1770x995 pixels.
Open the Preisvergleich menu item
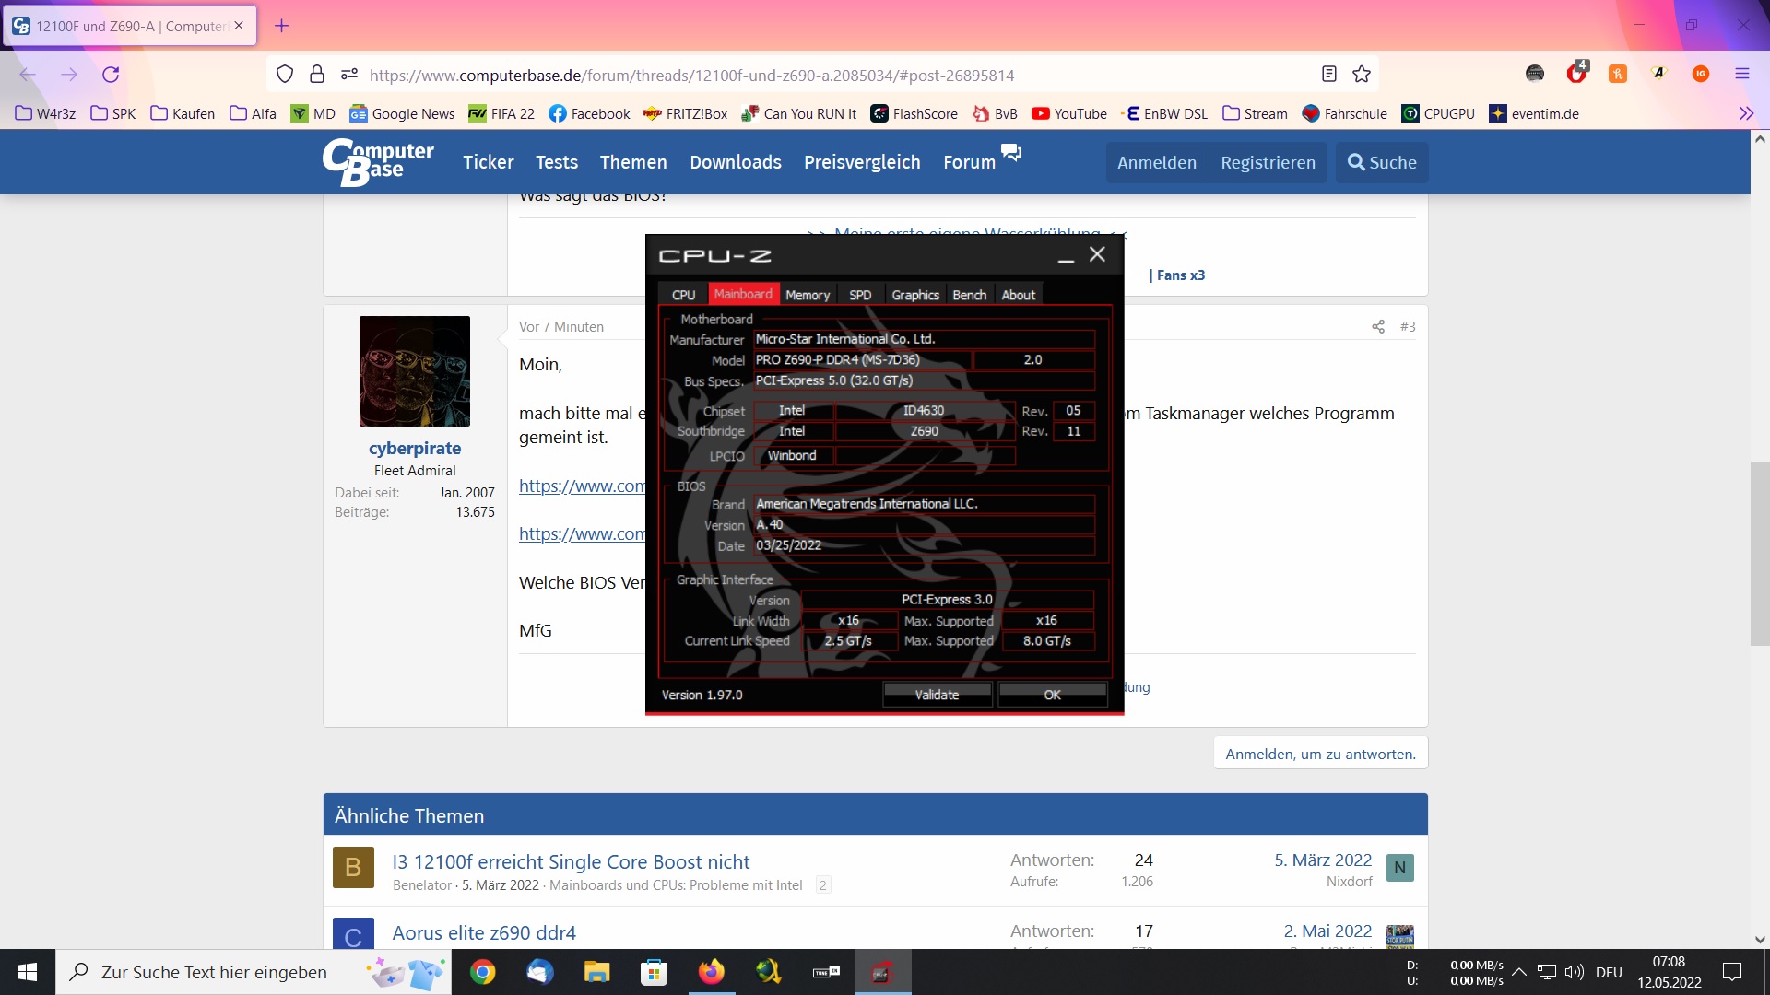pos(861,162)
